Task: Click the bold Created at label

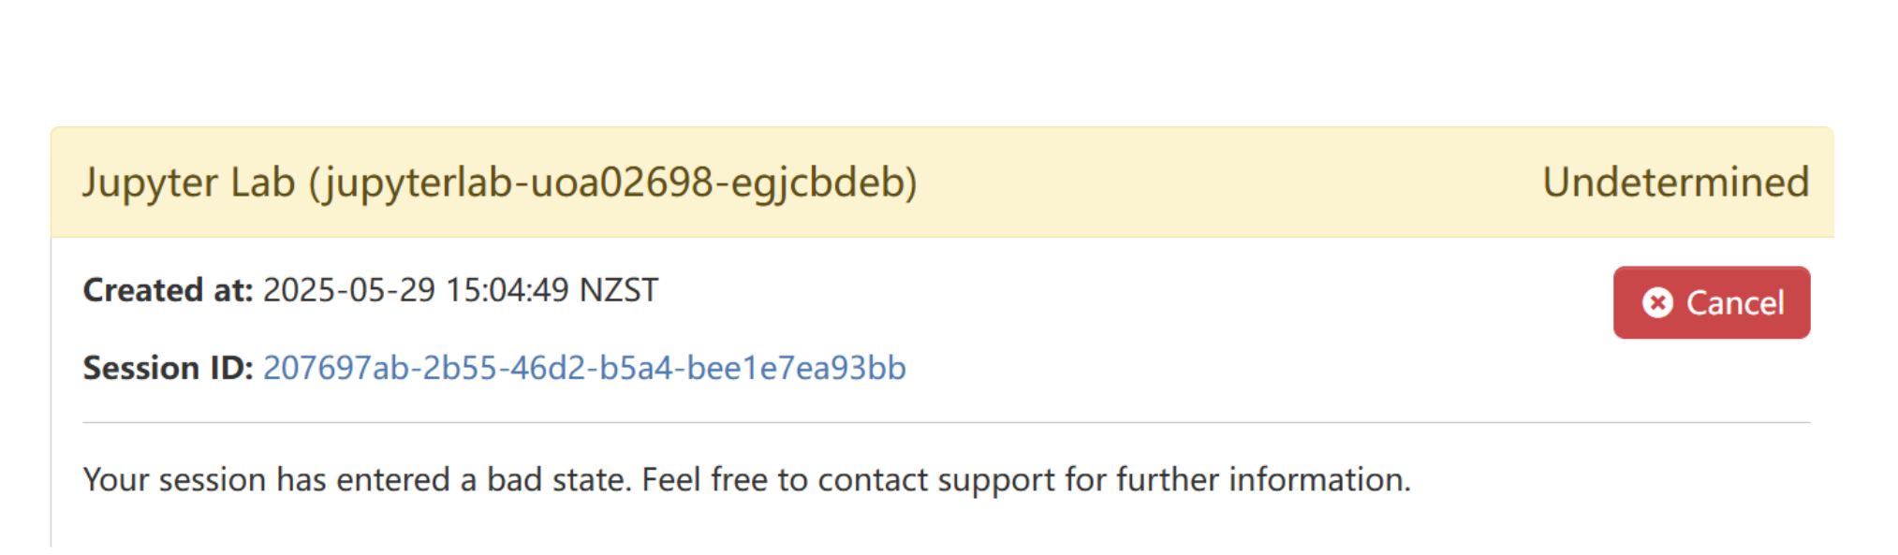Action: [x=168, y=290]
